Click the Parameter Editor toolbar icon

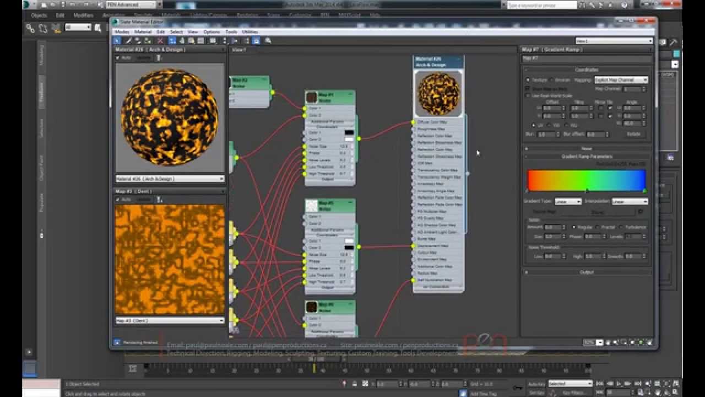[x=256, y=40]
